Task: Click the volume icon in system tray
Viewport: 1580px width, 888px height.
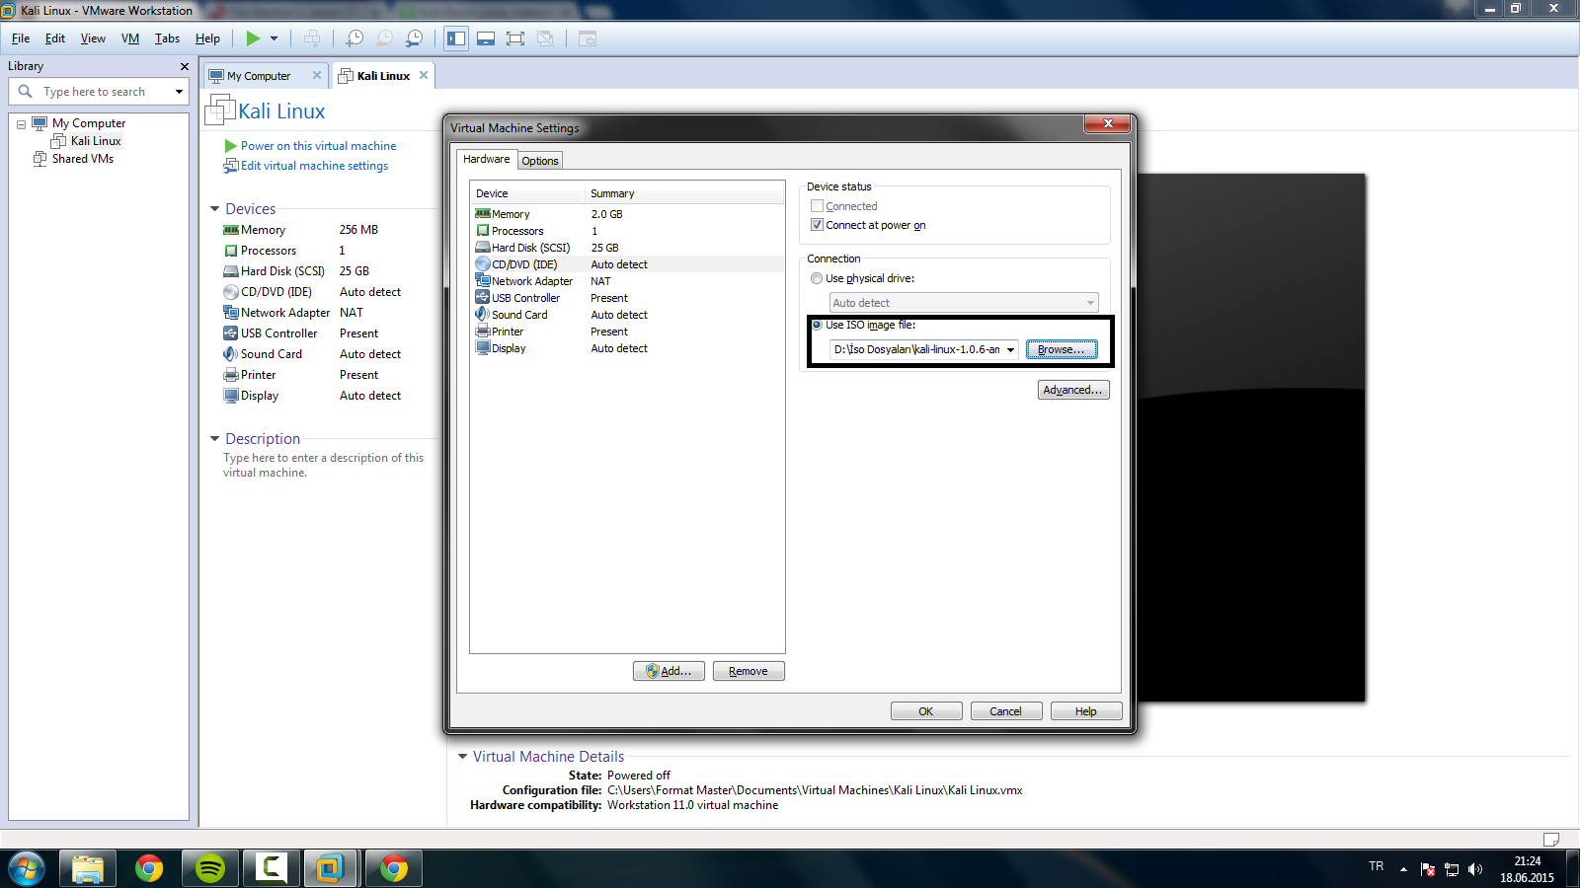Action: click(x=1475, y=869)
